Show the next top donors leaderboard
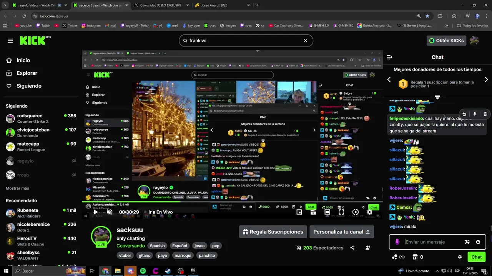 (x=486, y=80)
